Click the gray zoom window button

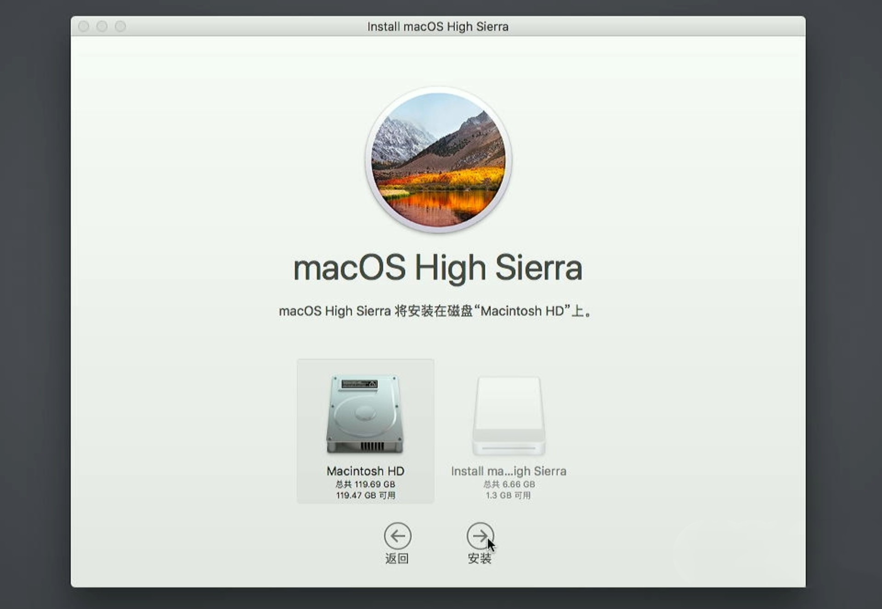click(120, 26)
